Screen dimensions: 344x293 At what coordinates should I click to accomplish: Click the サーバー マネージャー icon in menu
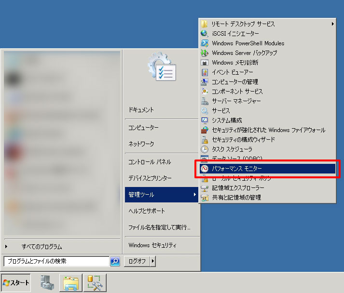click(205, 101)
